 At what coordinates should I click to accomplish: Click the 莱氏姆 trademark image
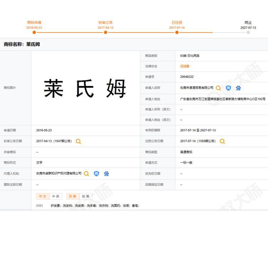[85, 88]
